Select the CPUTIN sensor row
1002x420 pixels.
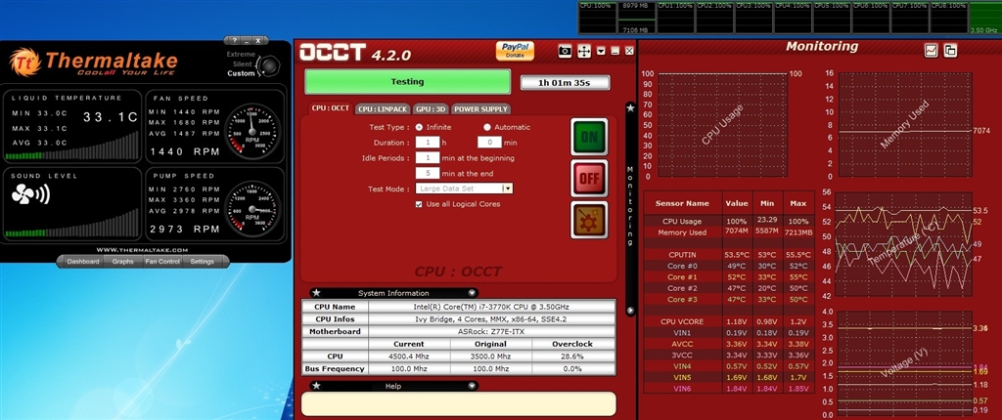coord(729,255)
